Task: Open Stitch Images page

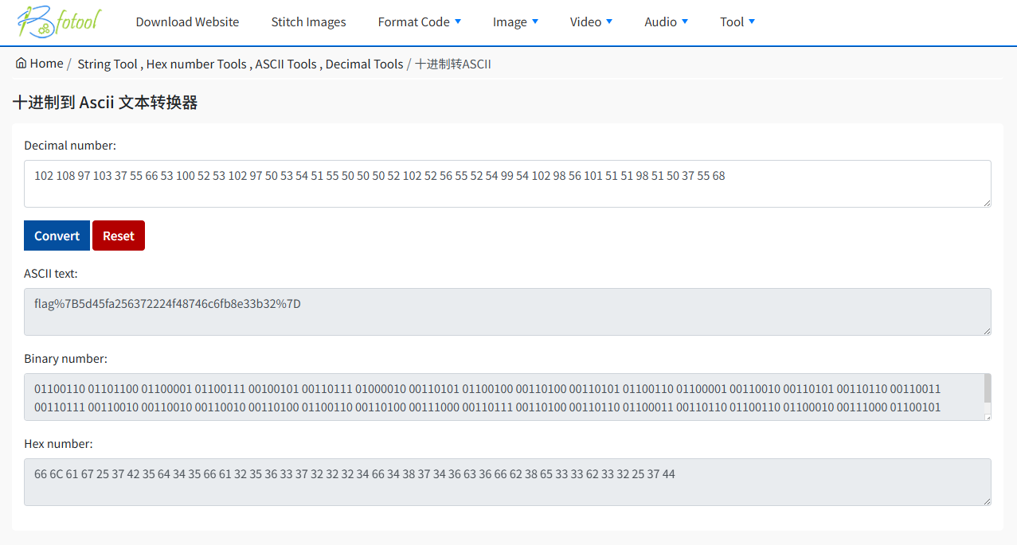Action: [308, 22]
